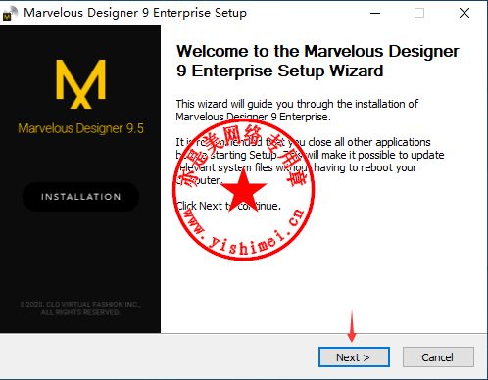The height and width of the screenshot is (380, 488).
Task: Click the Welcome to Marvelous Designer heading
Action: [x=317, y=61]
